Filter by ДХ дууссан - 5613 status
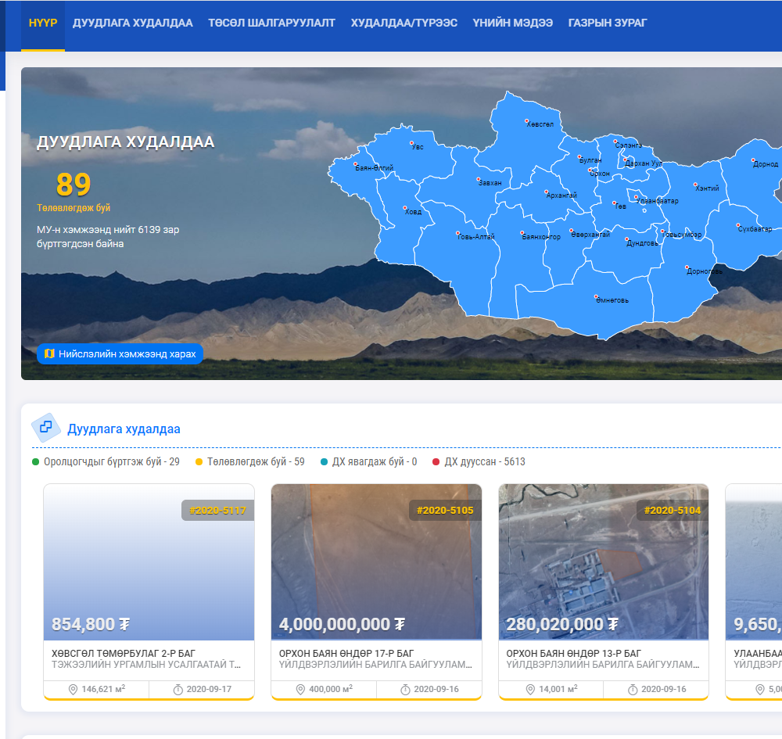 pyautogui.click(x=479, y=461)
